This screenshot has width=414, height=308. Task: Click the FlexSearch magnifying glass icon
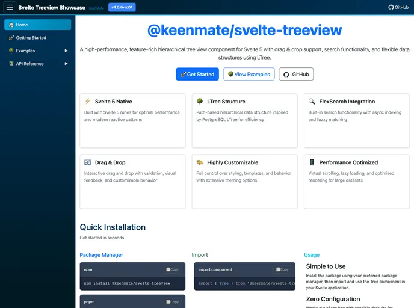312,101
